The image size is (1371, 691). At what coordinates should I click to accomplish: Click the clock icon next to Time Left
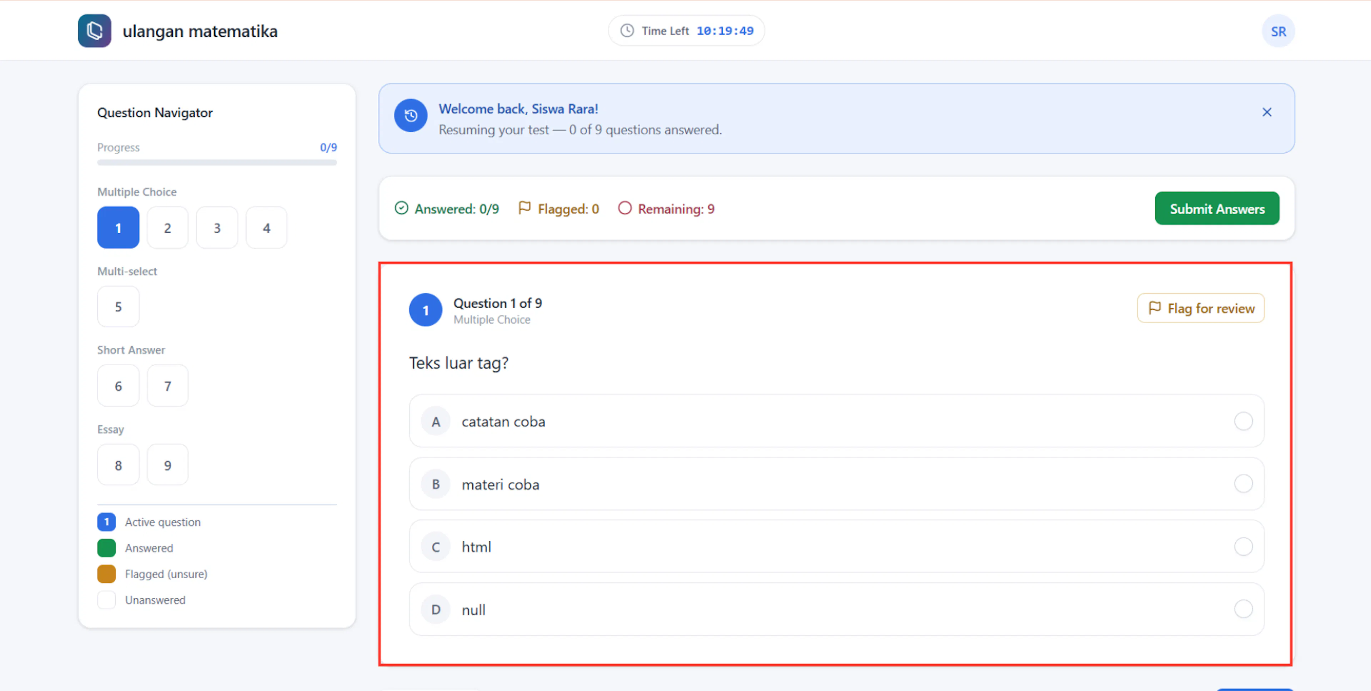coord(627,31)
